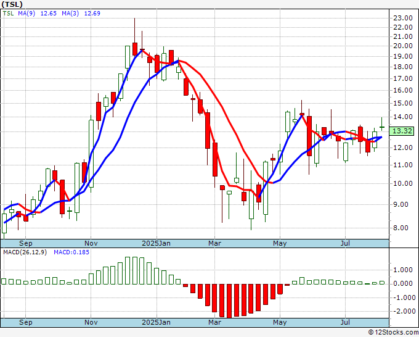The height and width of the screenshot is (337, 419).
Task: Click the Sep label on the MACD time axis
Action: pyautogui.click(x=26, y=322)
